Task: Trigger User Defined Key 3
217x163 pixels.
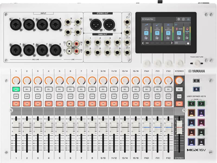Action: 192,123
